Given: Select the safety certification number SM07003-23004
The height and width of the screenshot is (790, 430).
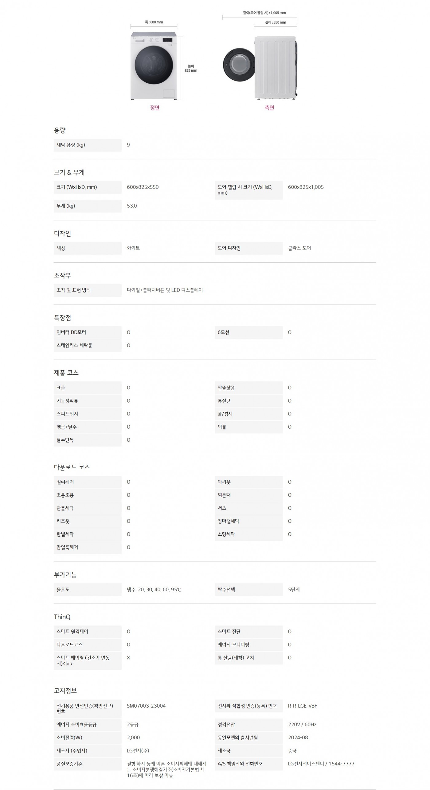Looking at the screenshot, I should tap(146, 706).
